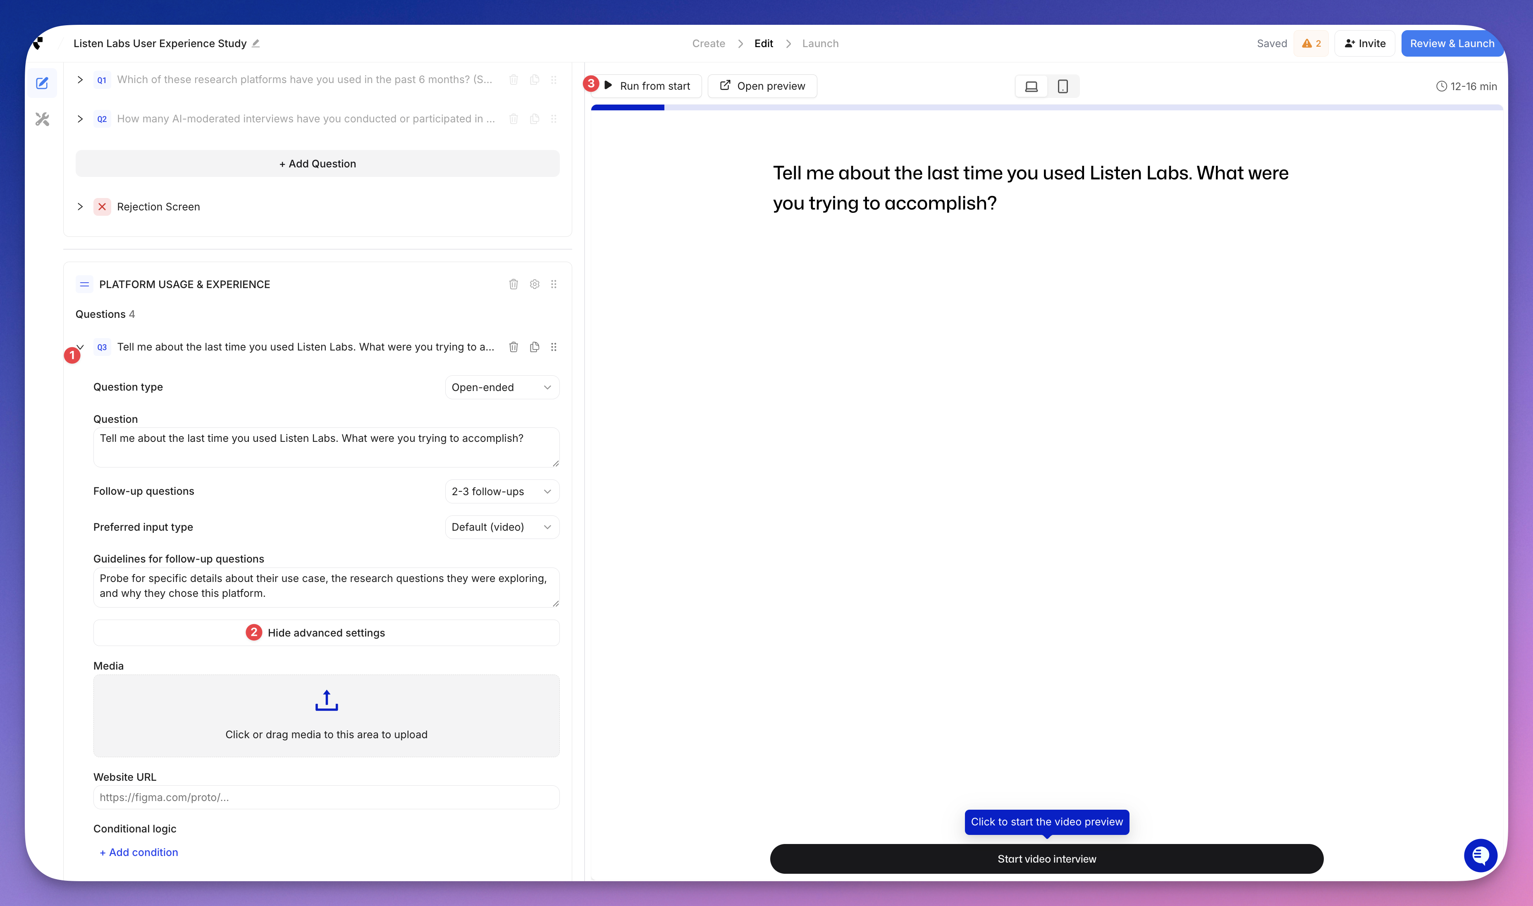Screen dimensions: 1533x906
Task: Go to the Launch step
Action: (x=820, y=43)
